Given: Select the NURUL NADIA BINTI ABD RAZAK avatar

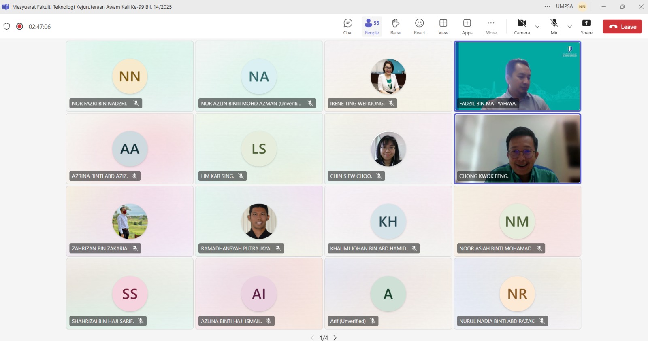Looking at the screenshot, I should coord(517,294).
